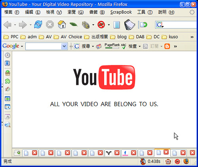Screen dimensions: 198x167
Task: Click the window with green arrow sidebar icon
Action: 8,99
